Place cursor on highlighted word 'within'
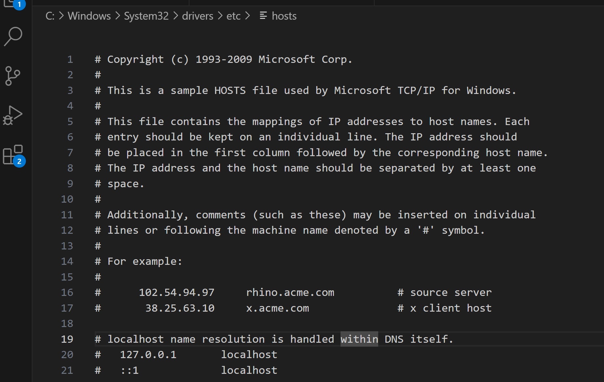This screenshot has width=604, height=382. coord(359,339)
